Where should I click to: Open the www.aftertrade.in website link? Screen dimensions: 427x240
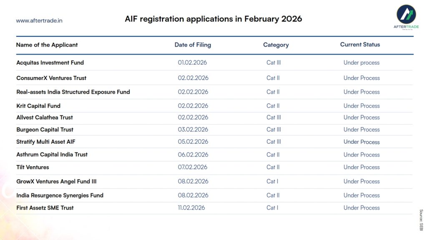pyautogui.click(x=39, y=20)
